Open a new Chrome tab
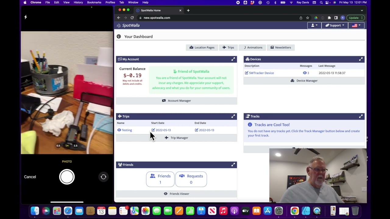Viewport: 390px width, 219px height. click(x=188, y=10)
